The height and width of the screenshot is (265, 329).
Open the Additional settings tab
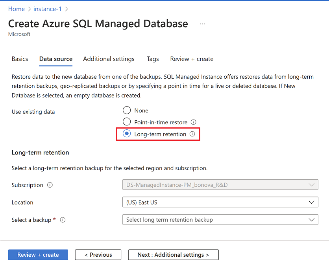pyautogui.click(x=109, y=59)
